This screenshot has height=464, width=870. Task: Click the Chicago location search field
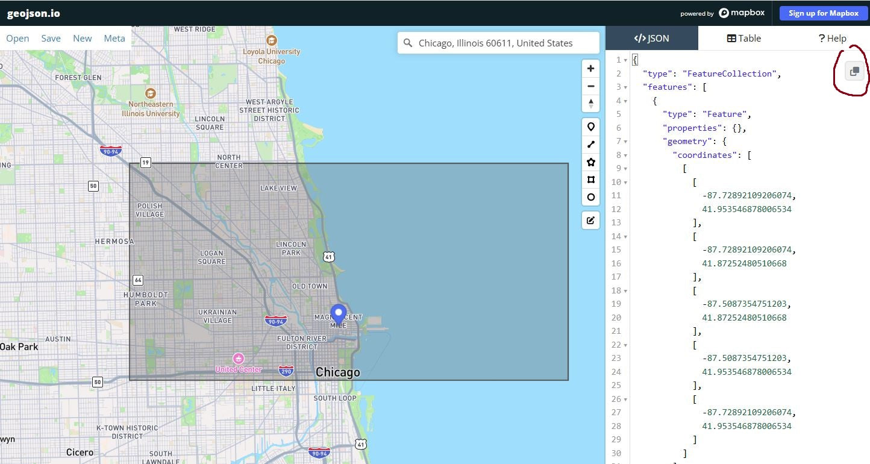click(x=503, y=43)
